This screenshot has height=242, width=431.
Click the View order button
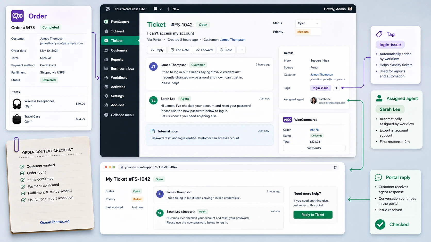(x=314, y=148)
